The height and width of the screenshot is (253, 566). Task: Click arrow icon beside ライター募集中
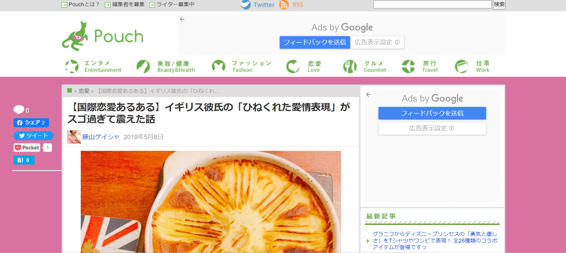click(x=152, y=5)
